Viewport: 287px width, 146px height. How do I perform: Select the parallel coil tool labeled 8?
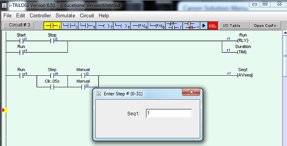(x=122, y=26)
